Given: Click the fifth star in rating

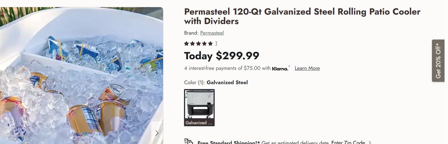Looking at the screenshot, I should (210, 44).
